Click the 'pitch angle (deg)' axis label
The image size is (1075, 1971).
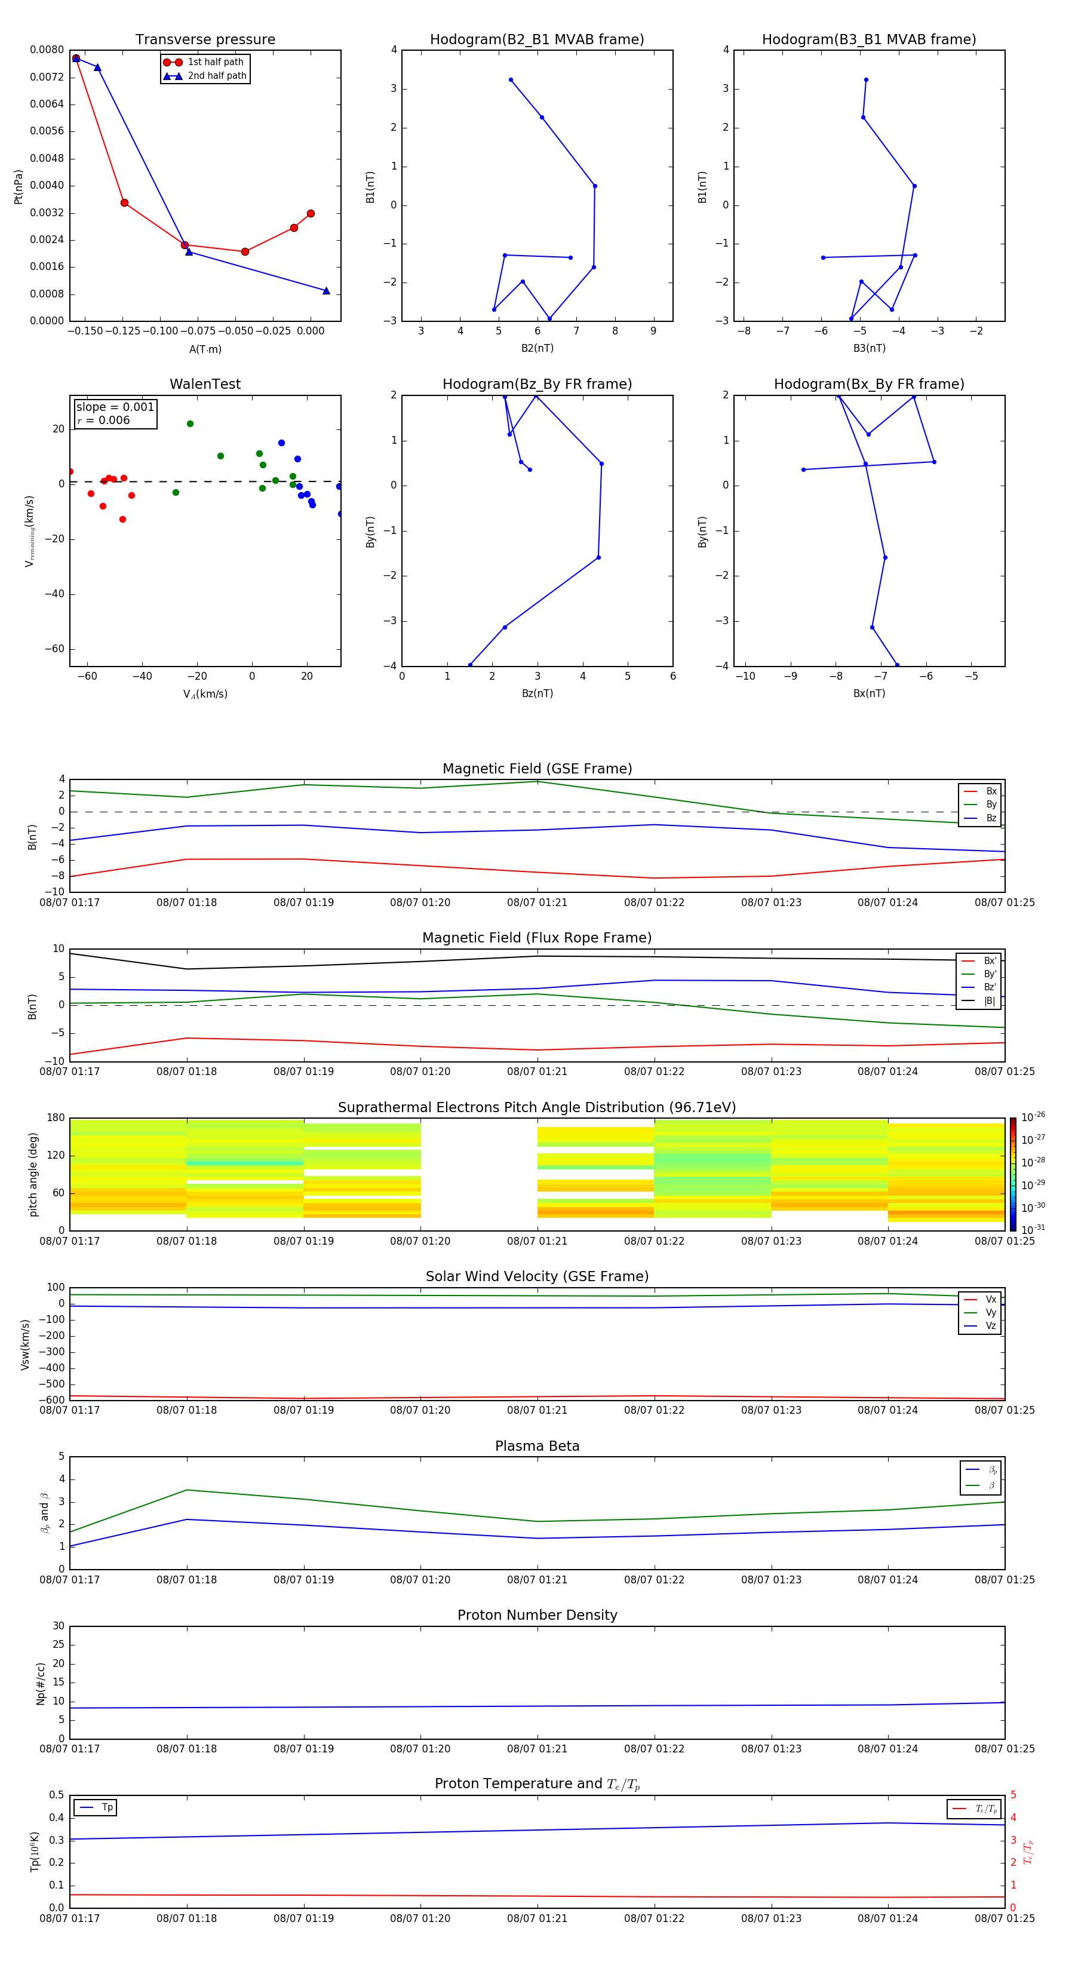click(x=33, y=1174)
